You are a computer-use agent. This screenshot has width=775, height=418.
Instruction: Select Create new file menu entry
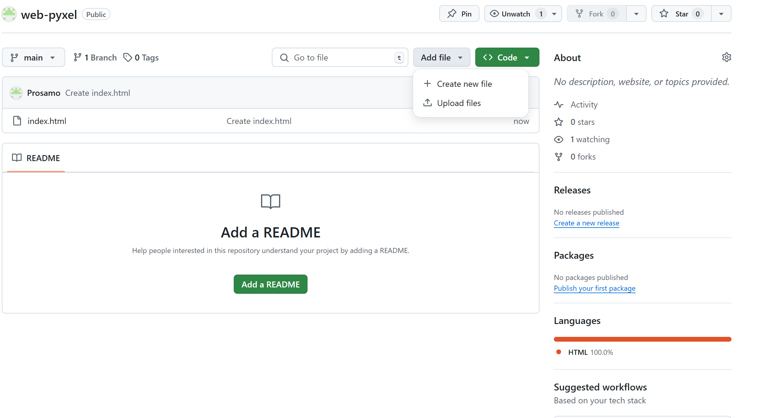click(464, 84)
